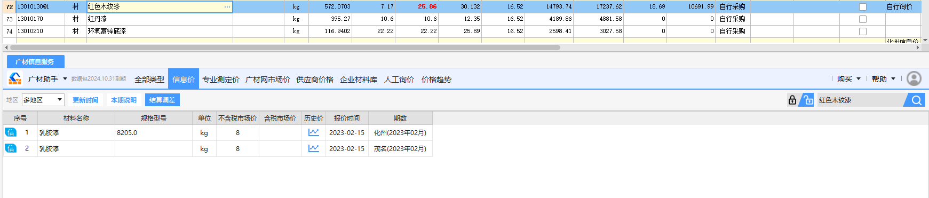Click quantity cell 572.0703
Screen dimensions: 929x198
[x=330, y=7]
